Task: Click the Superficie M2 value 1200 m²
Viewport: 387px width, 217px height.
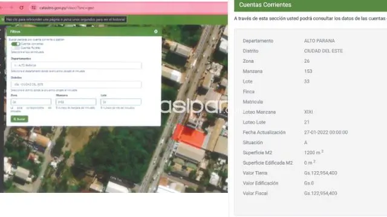Action: point(313,153)
